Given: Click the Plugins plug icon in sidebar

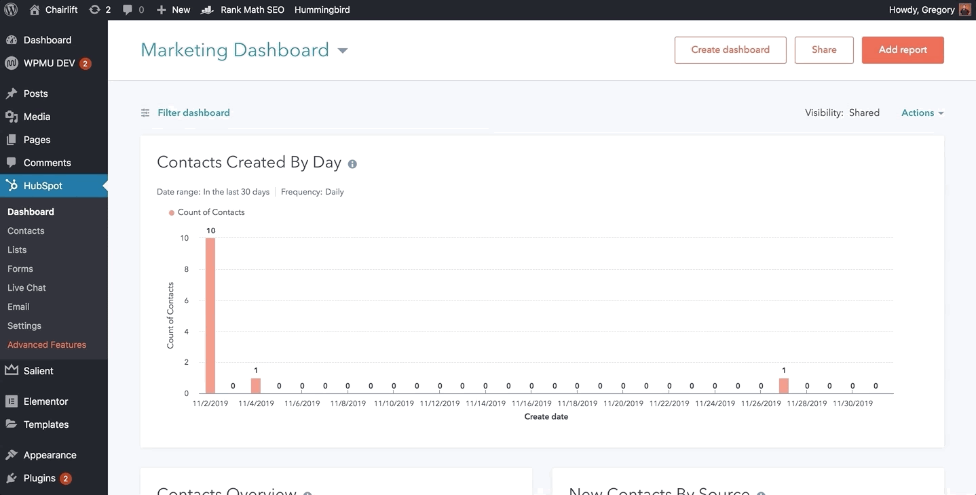Looking at the screenshot, I should 12,478.
